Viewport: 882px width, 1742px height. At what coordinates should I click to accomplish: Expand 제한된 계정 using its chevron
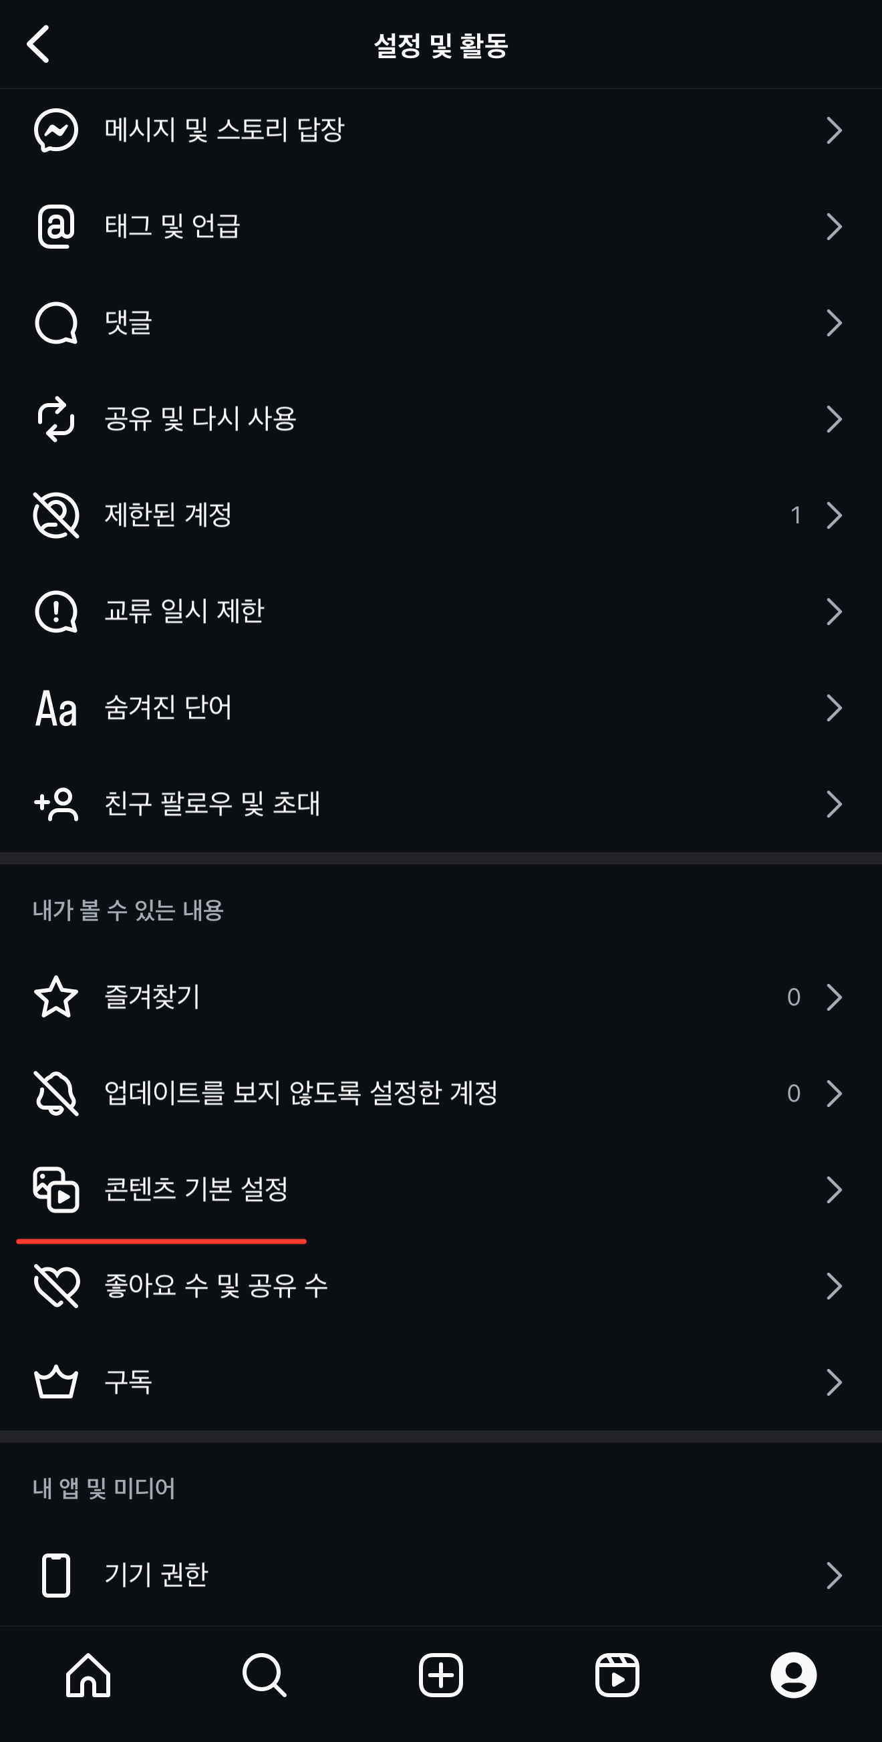(835, 515)
